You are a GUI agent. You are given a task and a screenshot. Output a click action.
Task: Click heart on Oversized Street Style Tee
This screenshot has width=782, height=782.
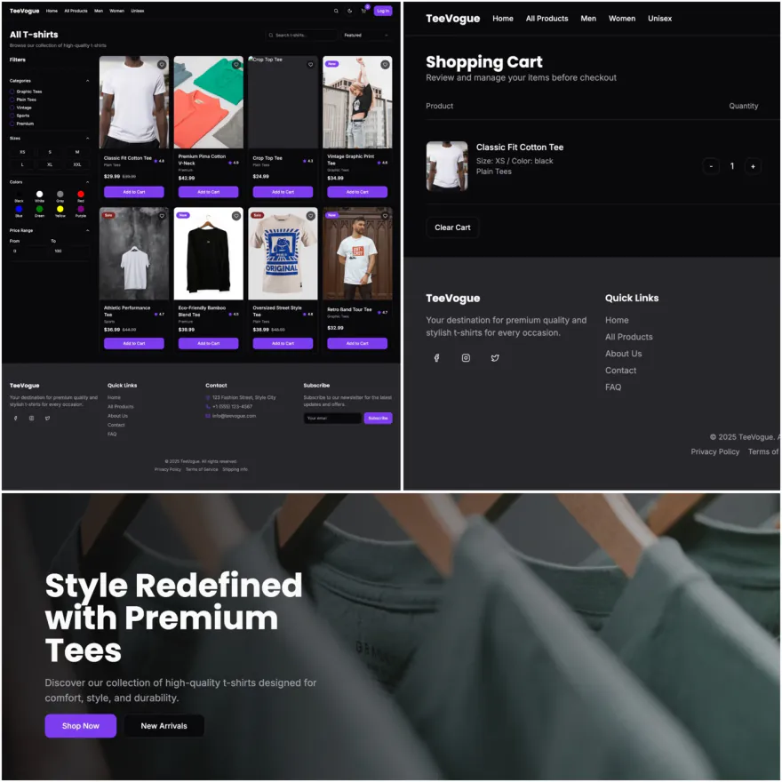tap(311, 216)
